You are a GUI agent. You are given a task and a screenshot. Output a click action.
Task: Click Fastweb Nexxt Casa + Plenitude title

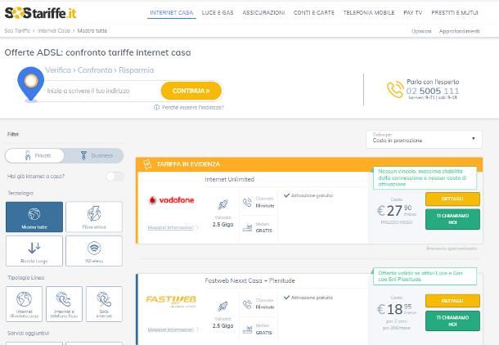point(249,280)
